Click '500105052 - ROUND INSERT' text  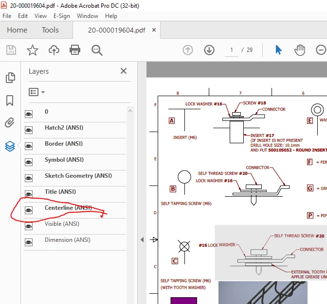[x=298, y=150]
